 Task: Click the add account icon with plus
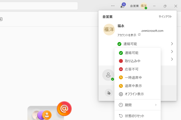109,93
